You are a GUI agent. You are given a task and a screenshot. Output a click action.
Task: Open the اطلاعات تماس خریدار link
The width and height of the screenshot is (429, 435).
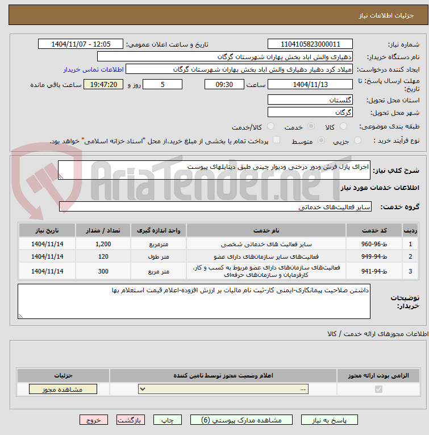[x=93, y=69]
